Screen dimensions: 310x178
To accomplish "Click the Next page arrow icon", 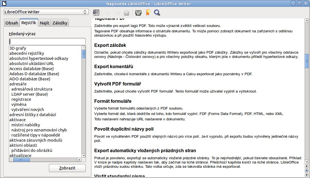I will (117, 12).
